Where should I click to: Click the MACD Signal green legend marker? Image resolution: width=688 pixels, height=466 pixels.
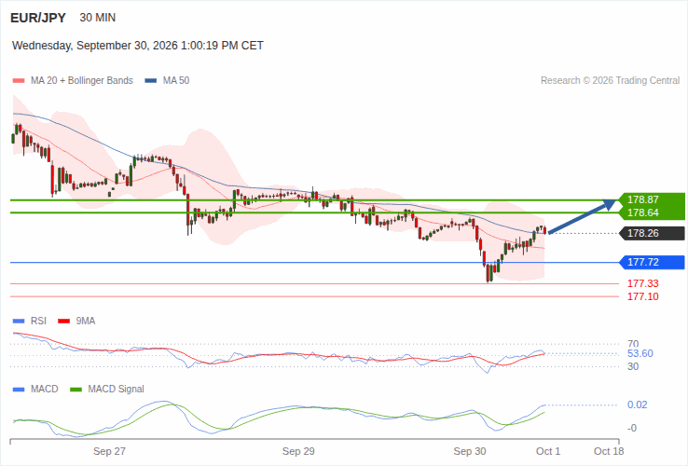[76, 390]
